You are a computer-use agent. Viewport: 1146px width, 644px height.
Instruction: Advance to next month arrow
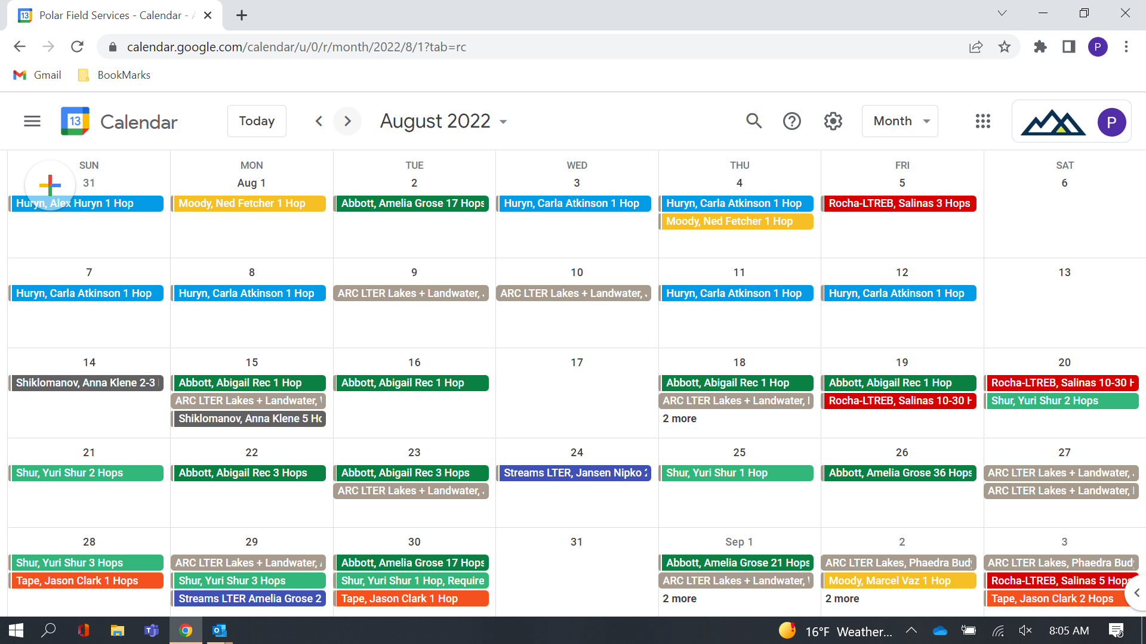coord(347,122)
